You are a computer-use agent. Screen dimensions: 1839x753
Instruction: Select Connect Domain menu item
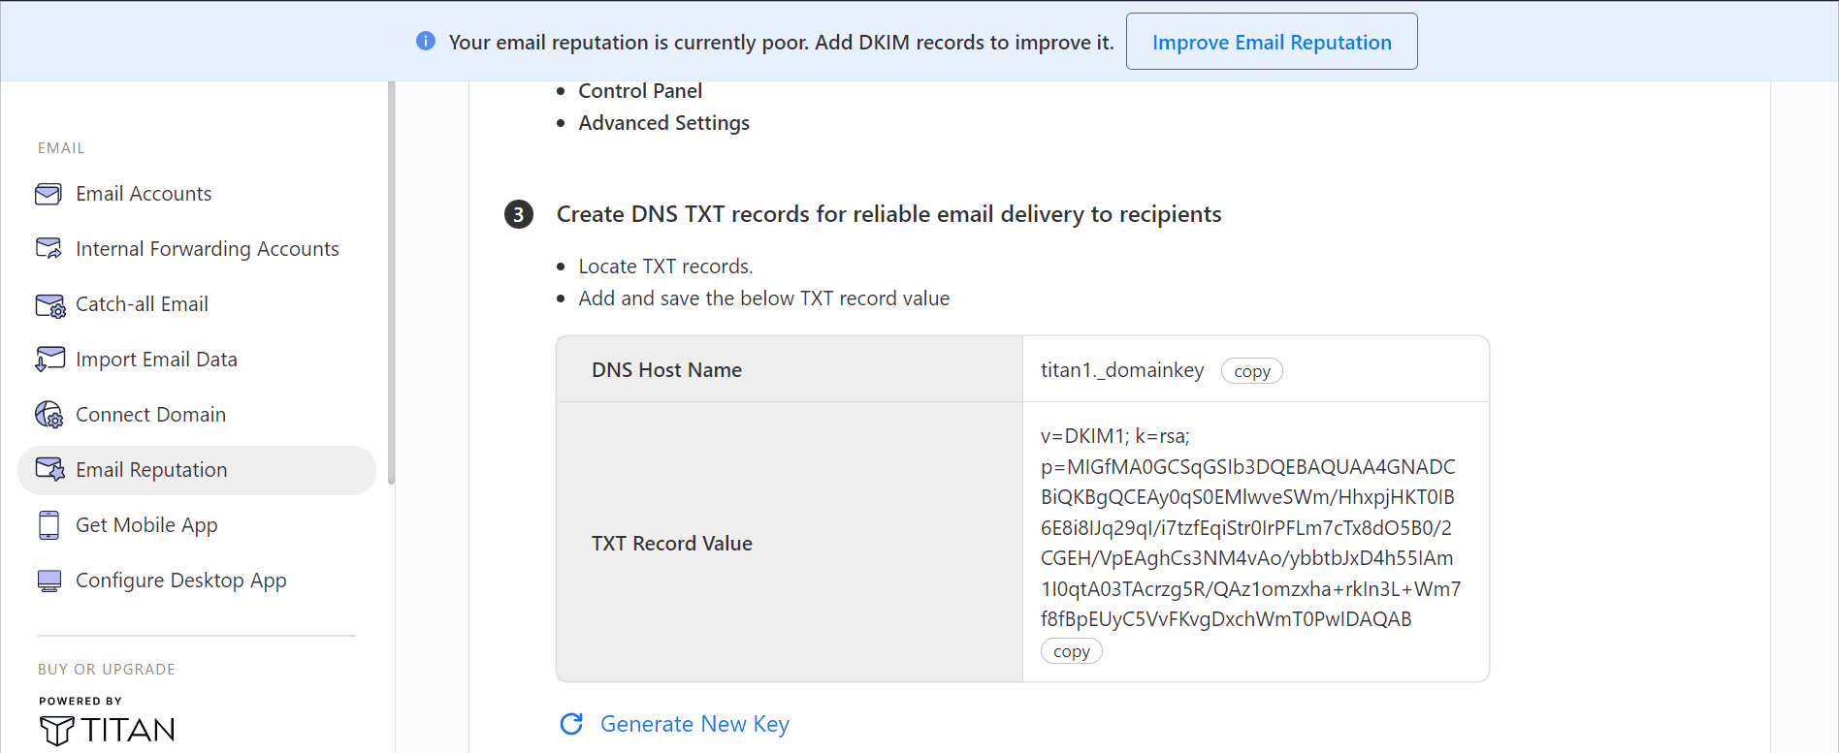pyautogui.click(x=197, y=415)
